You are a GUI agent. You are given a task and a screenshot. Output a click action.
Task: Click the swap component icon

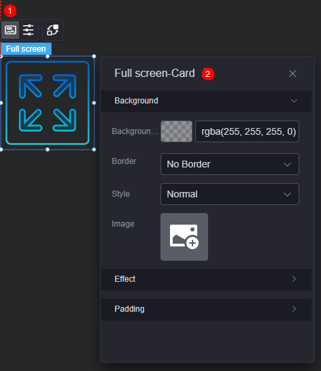pos(52,30)
